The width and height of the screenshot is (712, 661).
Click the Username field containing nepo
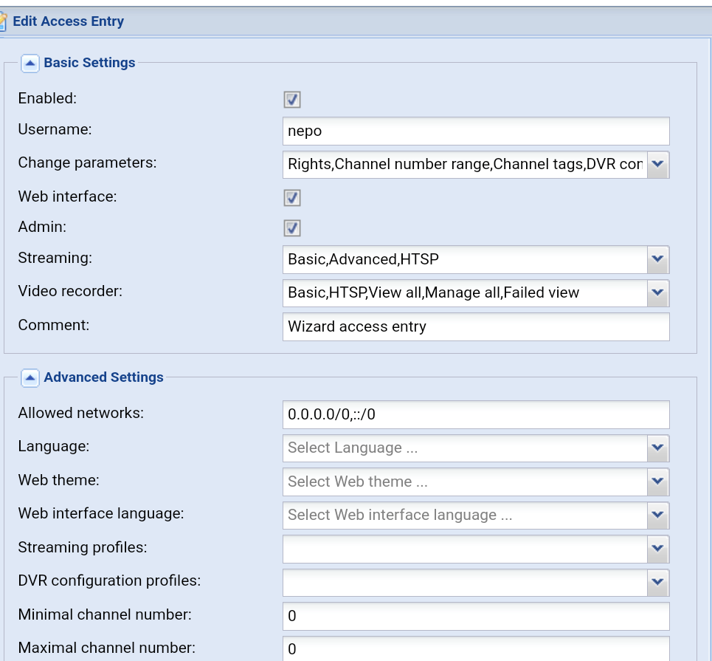(x=476, y=131)
